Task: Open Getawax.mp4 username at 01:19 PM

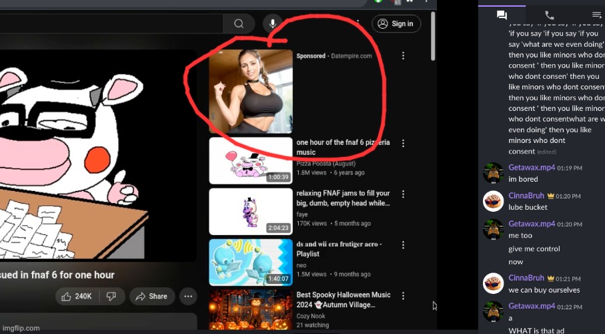Action: coord(532,168)
